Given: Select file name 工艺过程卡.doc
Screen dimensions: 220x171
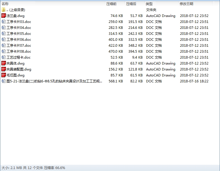Looking at the screenshot, I should (19, 57).
